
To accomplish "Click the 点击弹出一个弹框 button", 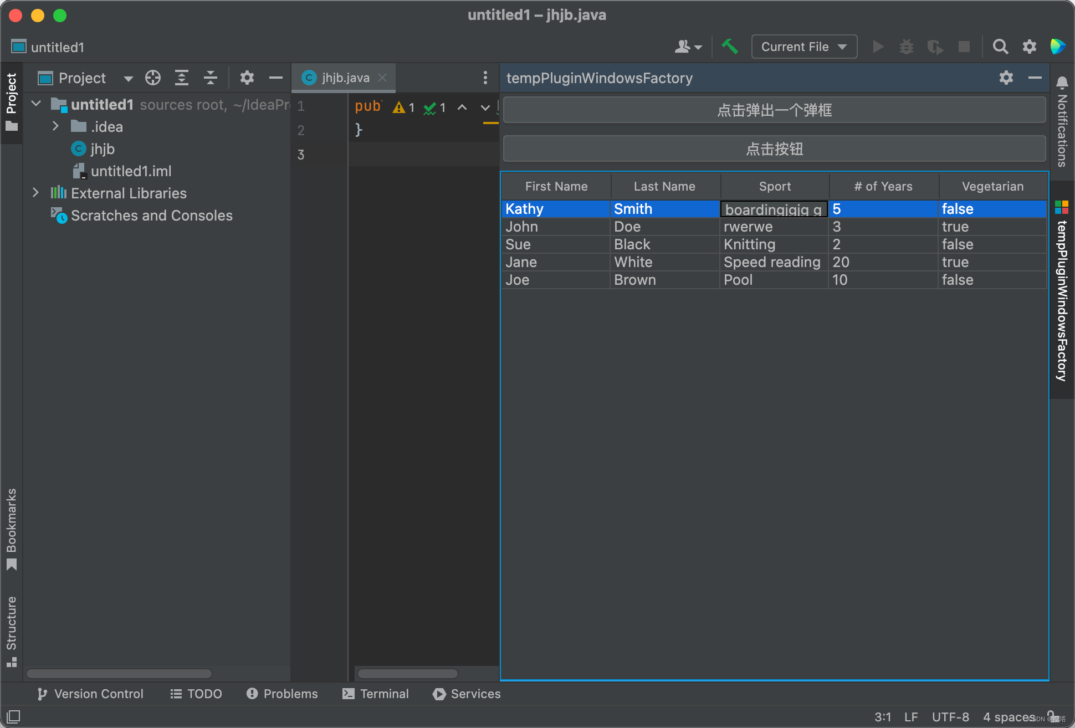I will [x=774, y=110].
